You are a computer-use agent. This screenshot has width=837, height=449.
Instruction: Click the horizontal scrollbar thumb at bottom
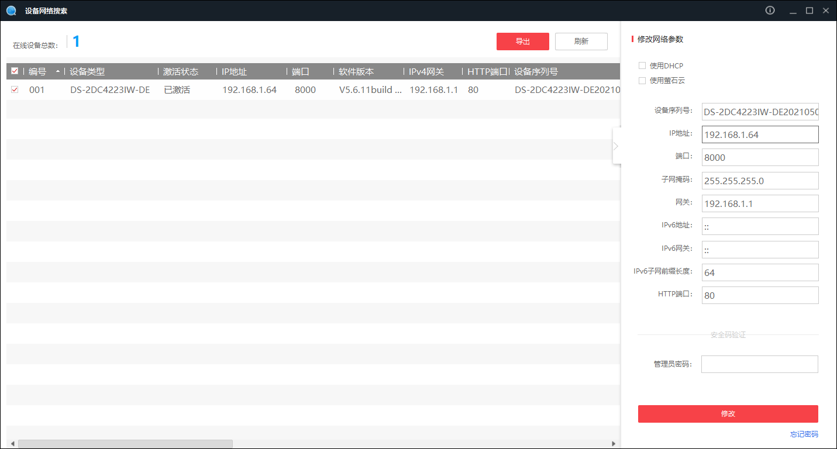[125, 444]
